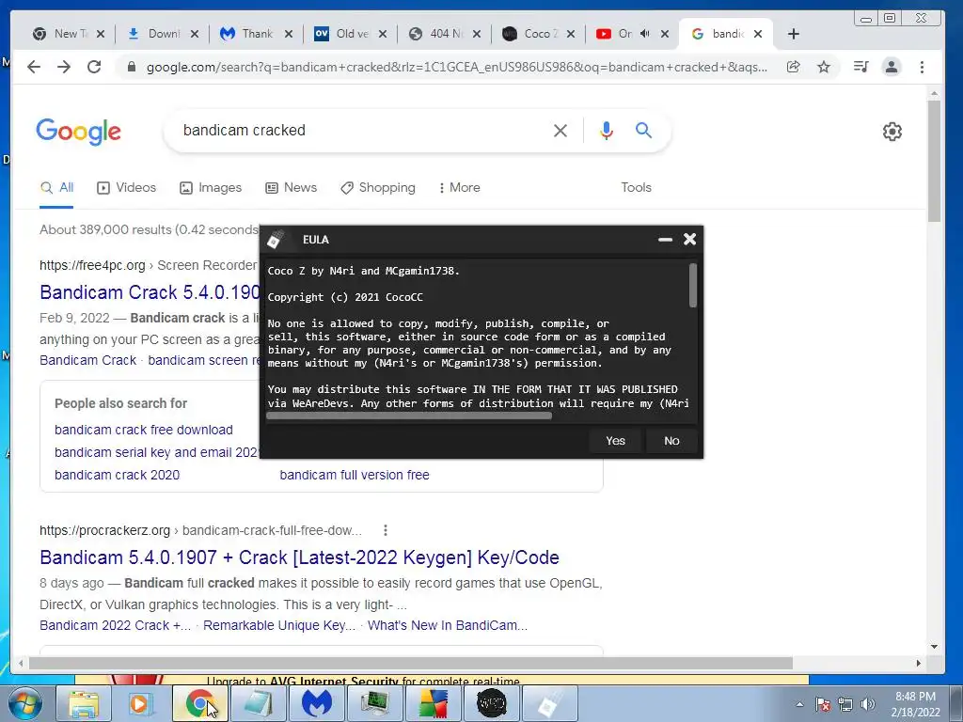Share this page from the address bar
Viewport: 963px width, 722px height.
(x=793, y=67)
